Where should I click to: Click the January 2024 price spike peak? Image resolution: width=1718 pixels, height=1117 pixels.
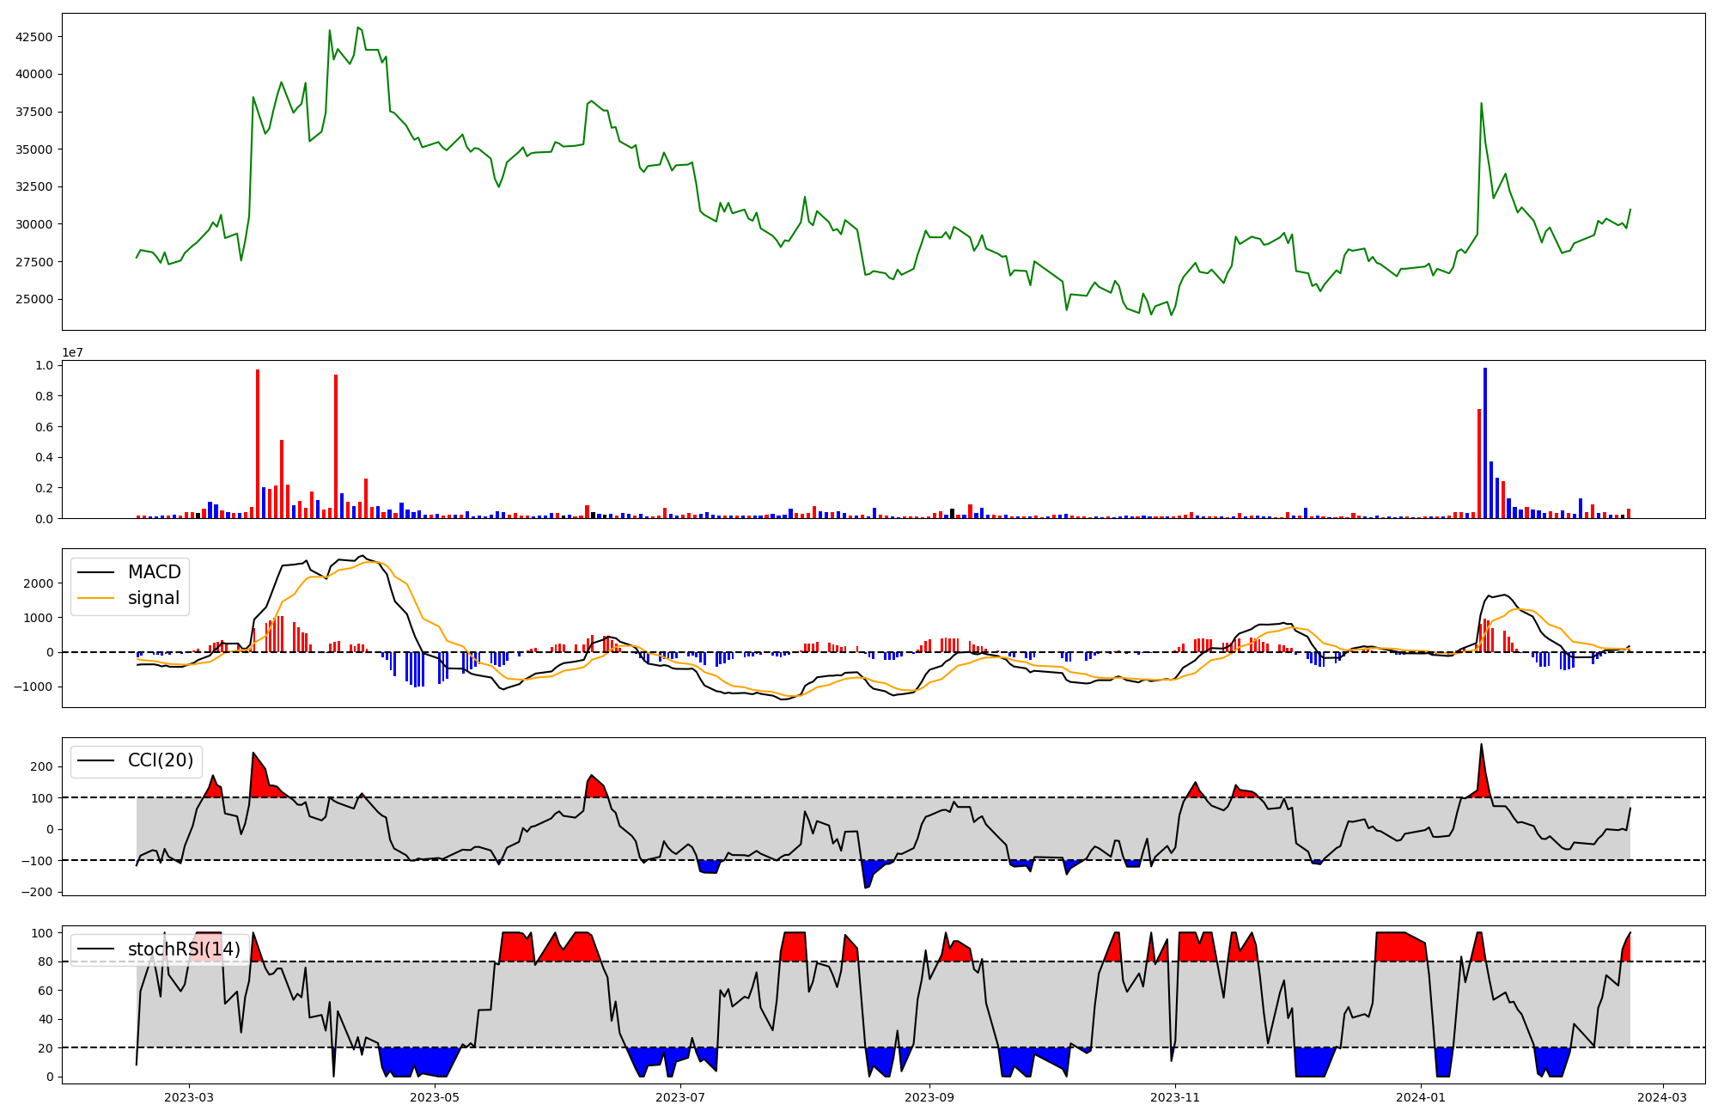[1481, 104]
